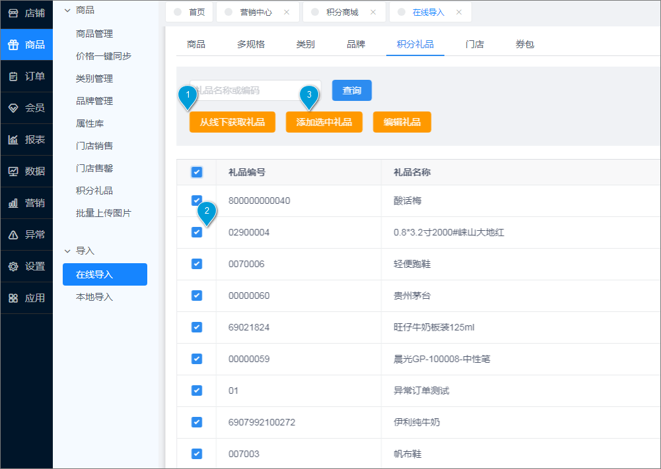Open the 券包 import tab
Viewport: 661px width, 469px height.
click(525, 44)
